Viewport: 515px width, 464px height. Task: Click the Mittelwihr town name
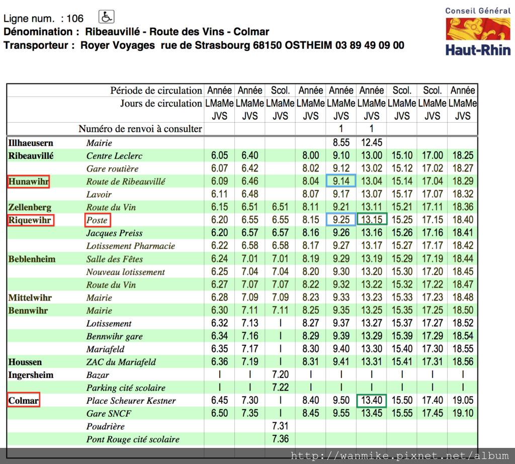coord(30,298)
